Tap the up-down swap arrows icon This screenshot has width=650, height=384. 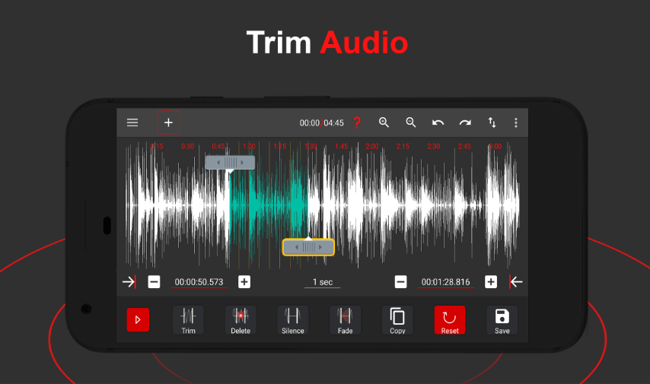pyautogui.click(x=492, y=122)
